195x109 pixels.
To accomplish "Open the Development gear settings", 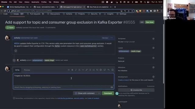I will click(x=154, y=77).
